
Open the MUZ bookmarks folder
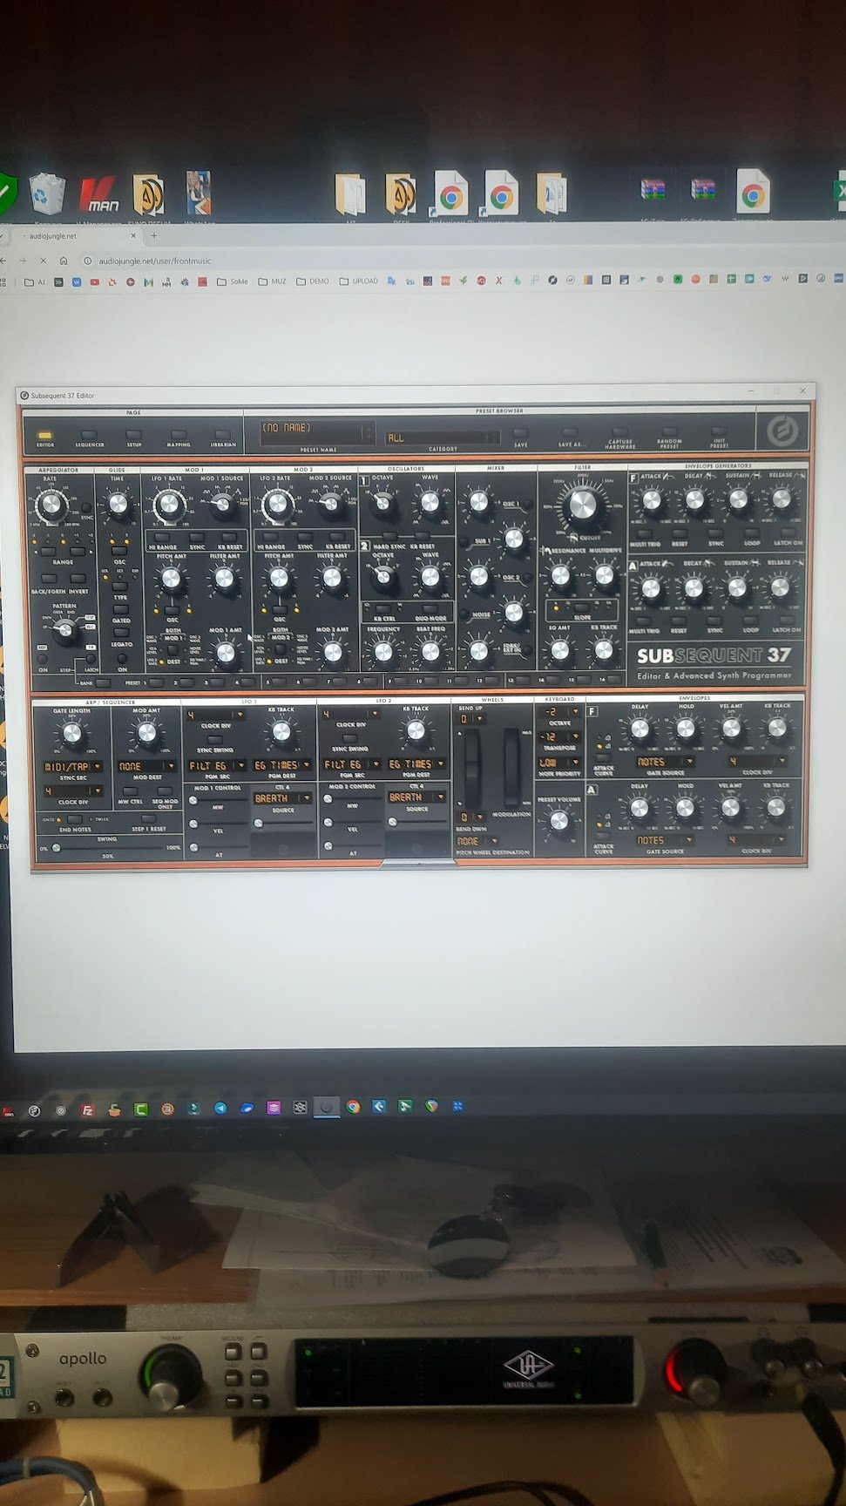coord(273,282)
